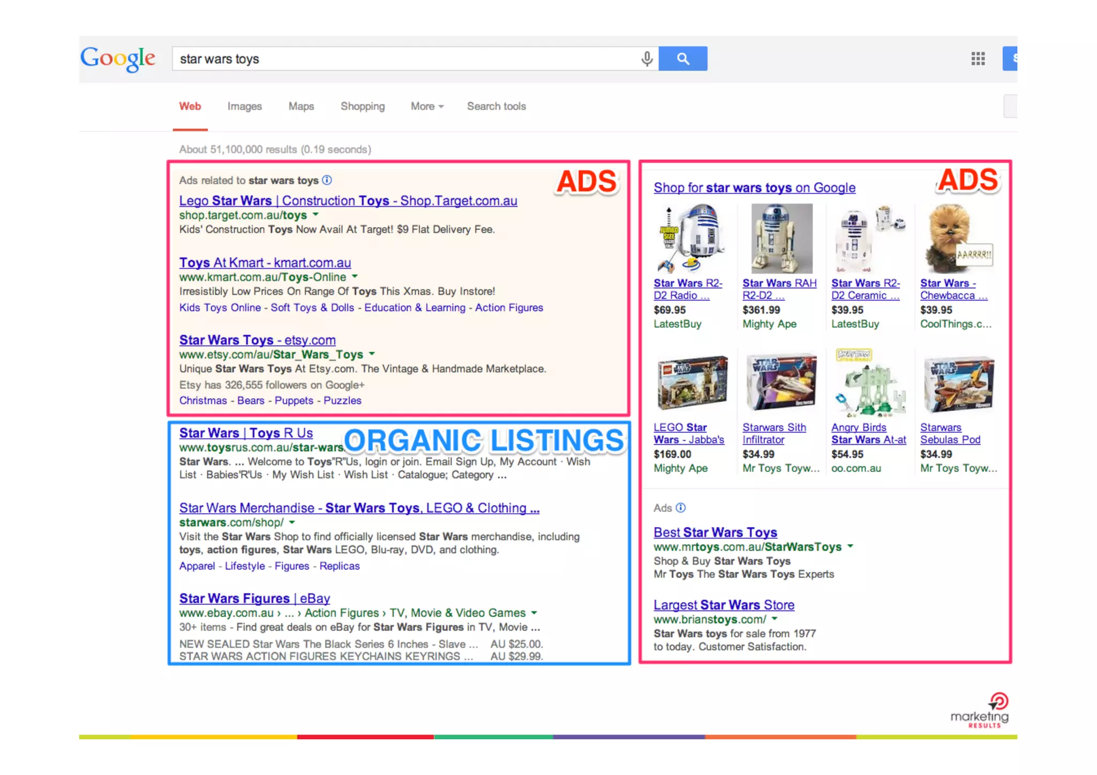Open 'LEGO Star Wars - Jabba's' product link
1097x775 pixels.
689,433
